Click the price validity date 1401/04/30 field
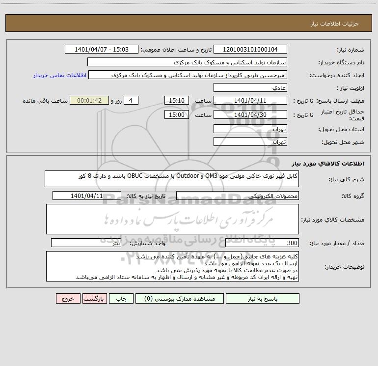Image resolution: width=378 pixels, height=366 pixels. coord(250,114)
